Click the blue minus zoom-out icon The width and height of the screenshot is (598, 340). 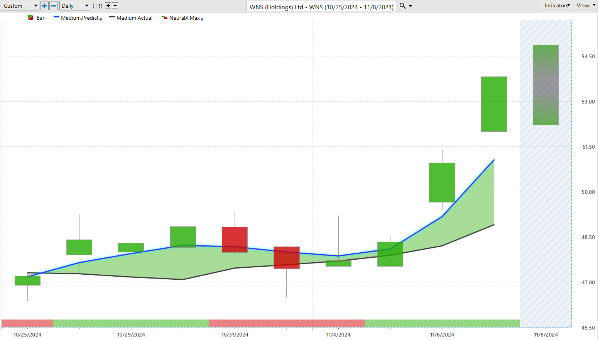click(x=54, y=6)
